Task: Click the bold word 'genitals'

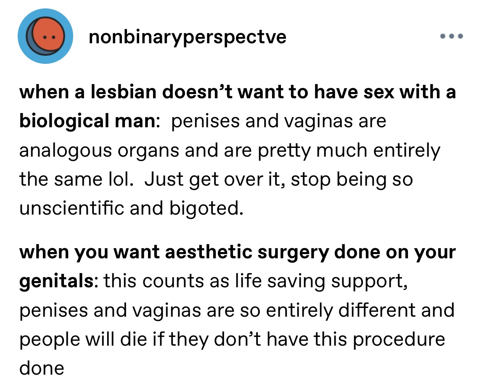Action: [x=56, y=281]
